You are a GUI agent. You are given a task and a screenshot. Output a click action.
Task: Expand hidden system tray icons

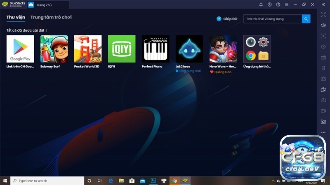(x=273, y=180)
